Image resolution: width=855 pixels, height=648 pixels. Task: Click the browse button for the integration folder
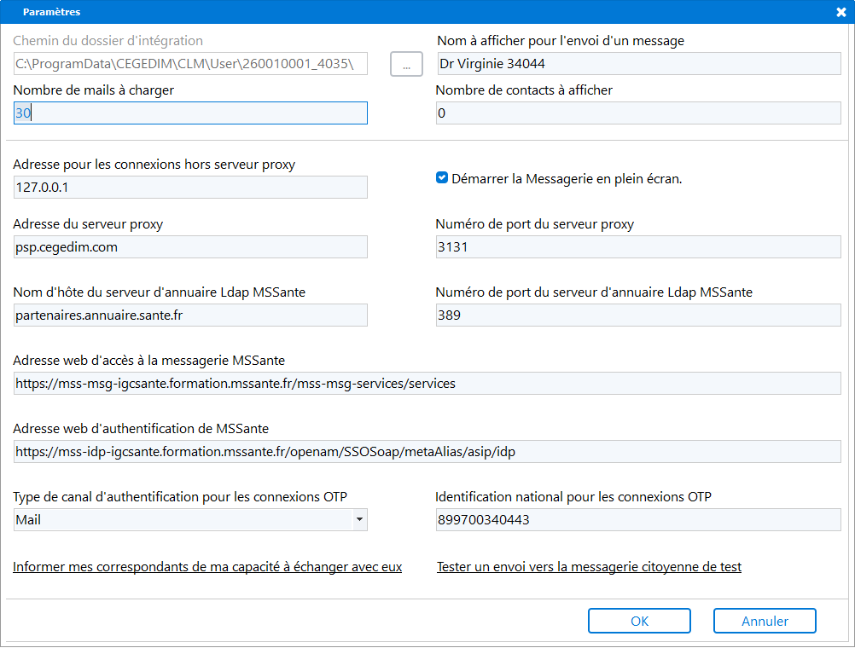(x=406, y=64)
